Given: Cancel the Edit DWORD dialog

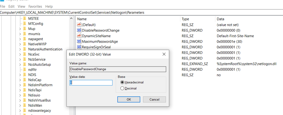Looking at the screenshot, I should [x=154, y=99].
